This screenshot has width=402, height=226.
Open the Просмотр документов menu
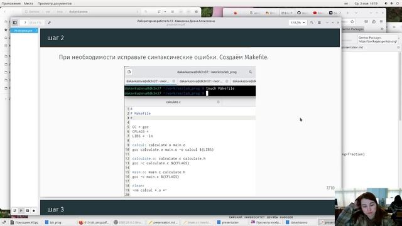pos(55,4)
